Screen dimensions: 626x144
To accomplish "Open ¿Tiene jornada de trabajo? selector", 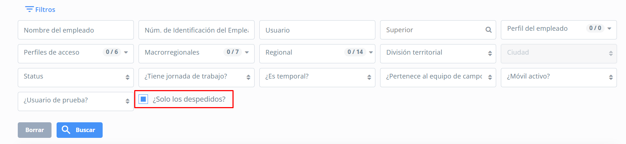I will pos(197,77).
